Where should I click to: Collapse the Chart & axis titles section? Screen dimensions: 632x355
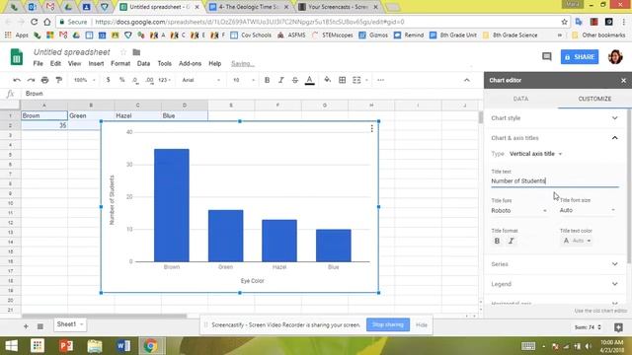(x=555, y=138)
